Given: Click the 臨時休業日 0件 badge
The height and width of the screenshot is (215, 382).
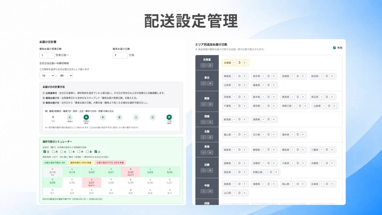Looking at the screenshot, I should (81, 162).
